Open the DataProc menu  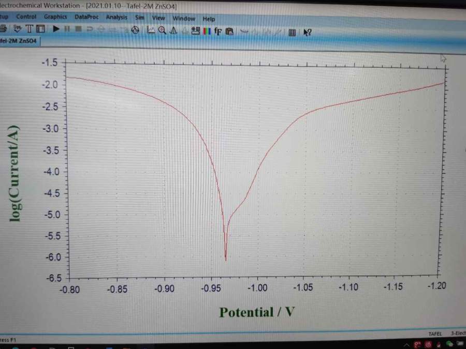(x=86, y=17)
